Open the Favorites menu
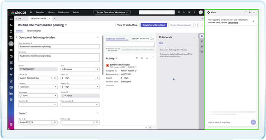266x140 pixels. (x=40, y=12)
